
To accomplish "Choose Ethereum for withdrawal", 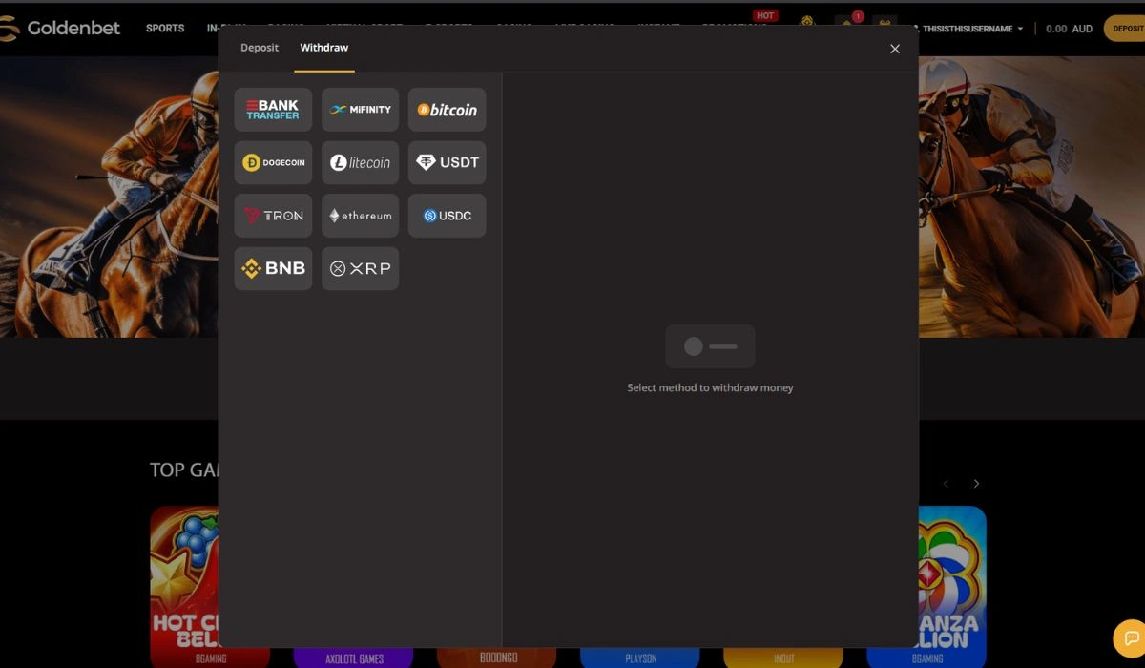I will 360,216.
